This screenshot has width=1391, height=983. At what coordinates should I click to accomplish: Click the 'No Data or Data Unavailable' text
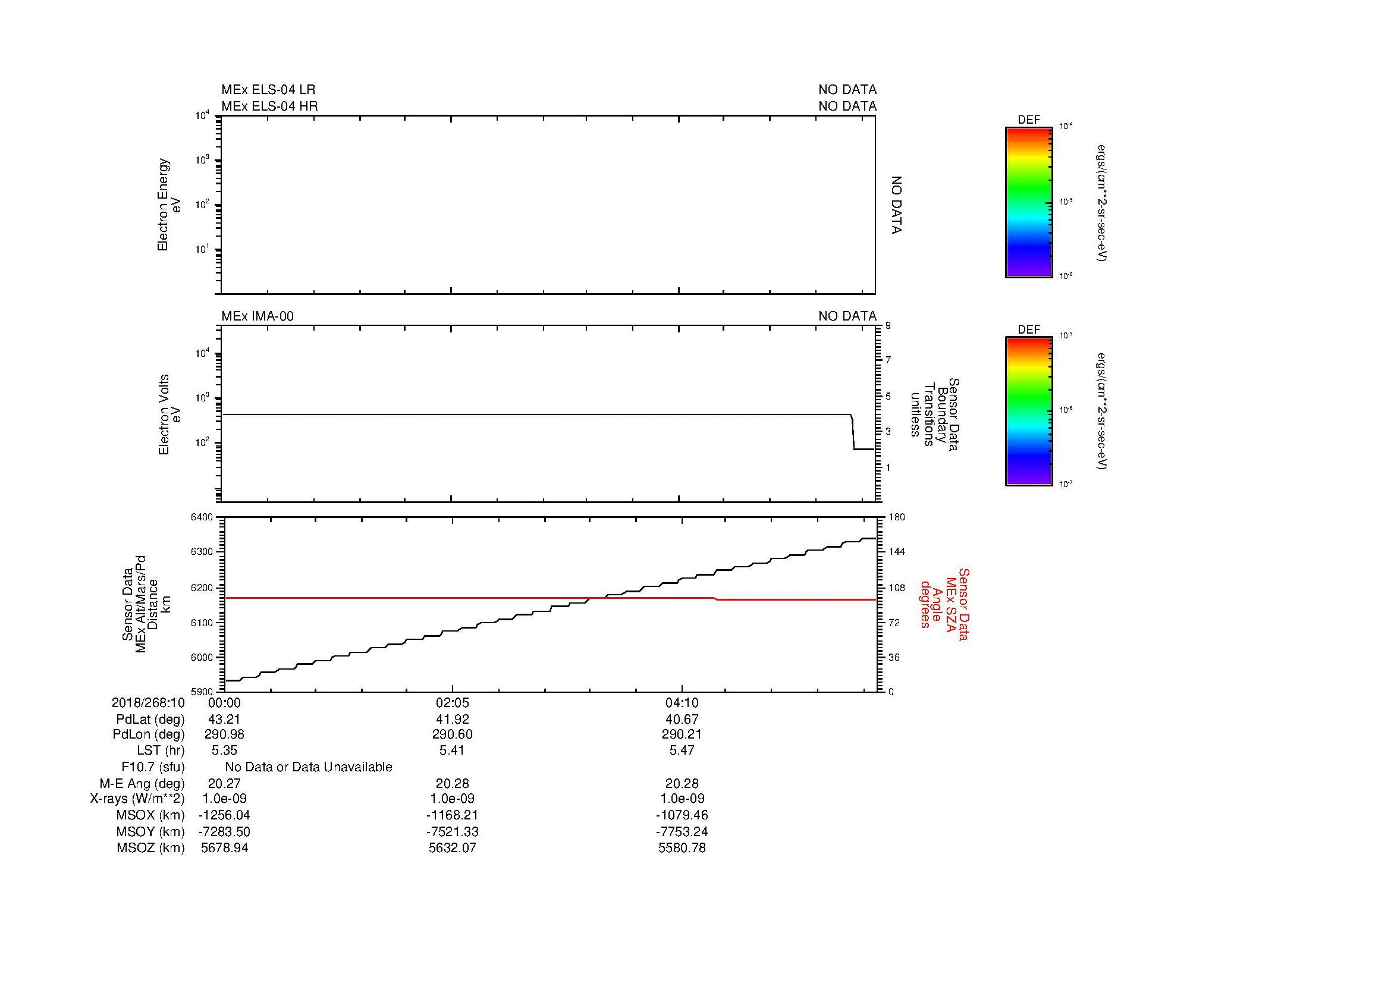pos(309,767)
